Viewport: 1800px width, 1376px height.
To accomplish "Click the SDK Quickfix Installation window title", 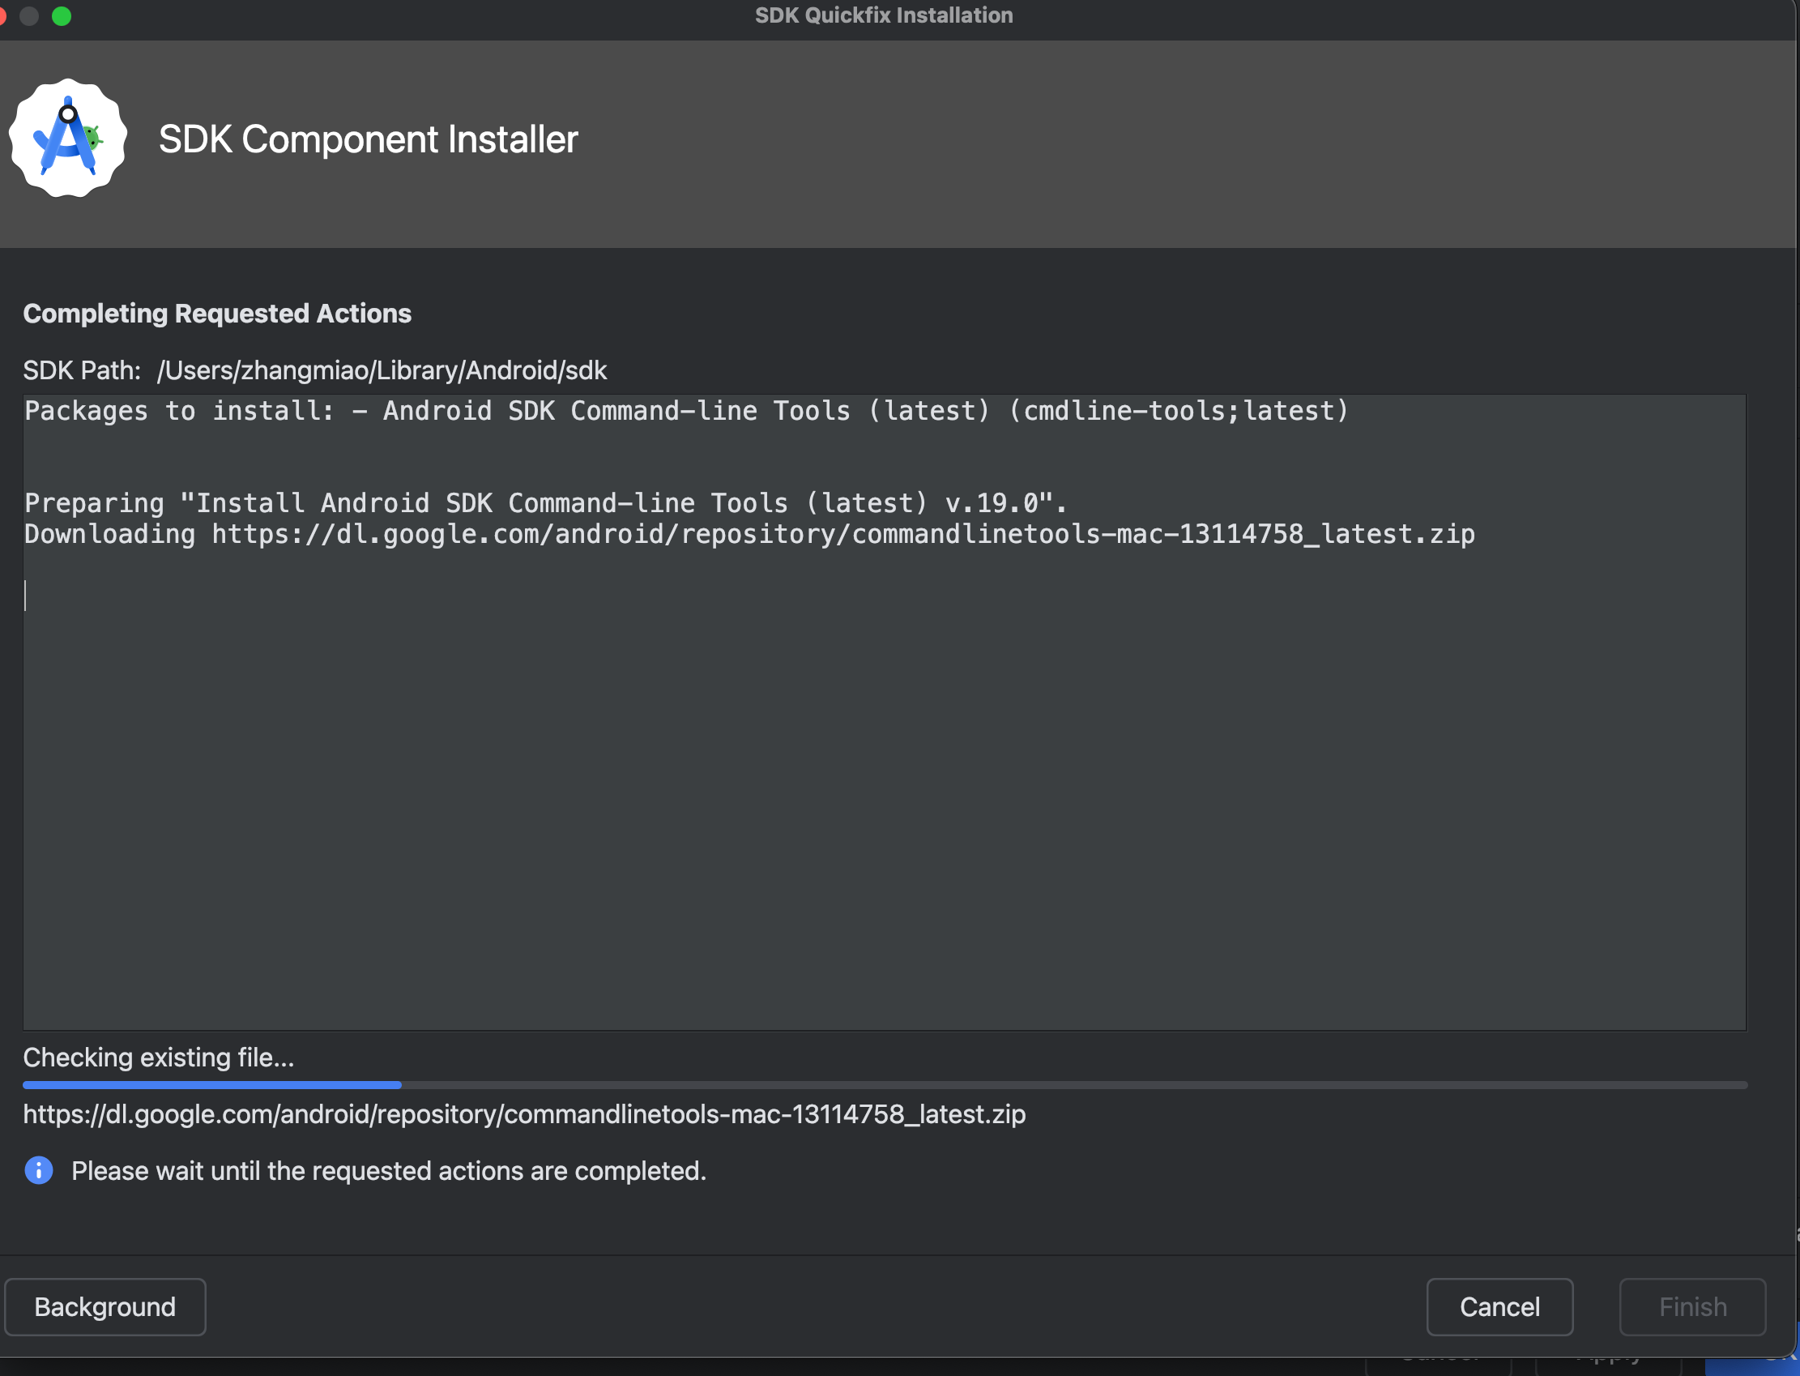I will click(884, 15).
